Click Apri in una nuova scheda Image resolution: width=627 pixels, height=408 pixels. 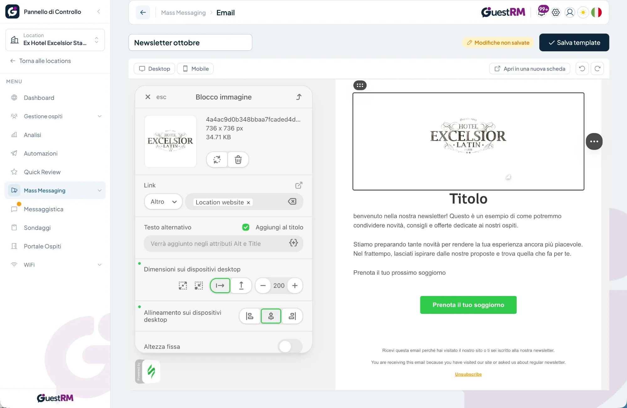point(530,69)
